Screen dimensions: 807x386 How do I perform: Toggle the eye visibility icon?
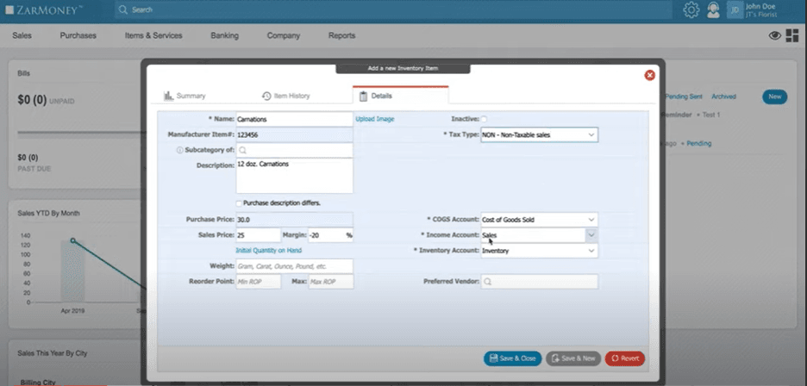point(774,35)
